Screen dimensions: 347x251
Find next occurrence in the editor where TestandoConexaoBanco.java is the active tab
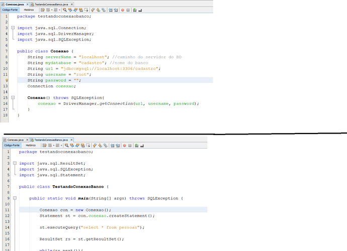coord(77,146)
